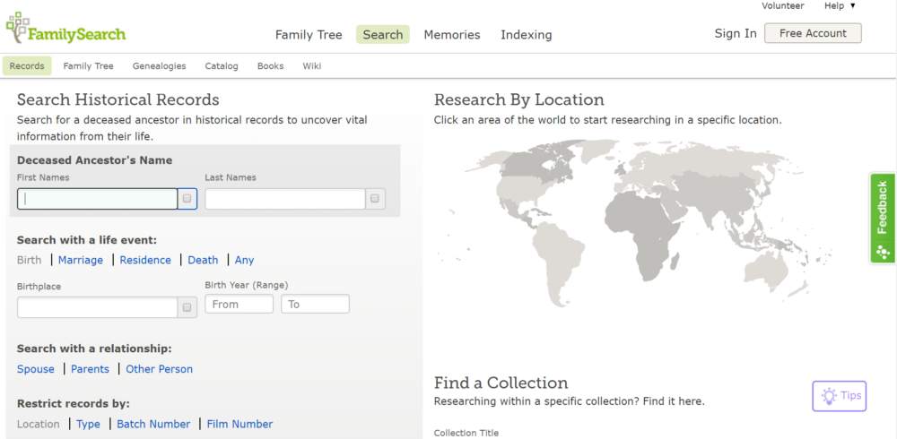Screen dimensions: 897x439
Task: Switch to the Catalog tab
Action: pyautogui.click(x=222, y=65)
